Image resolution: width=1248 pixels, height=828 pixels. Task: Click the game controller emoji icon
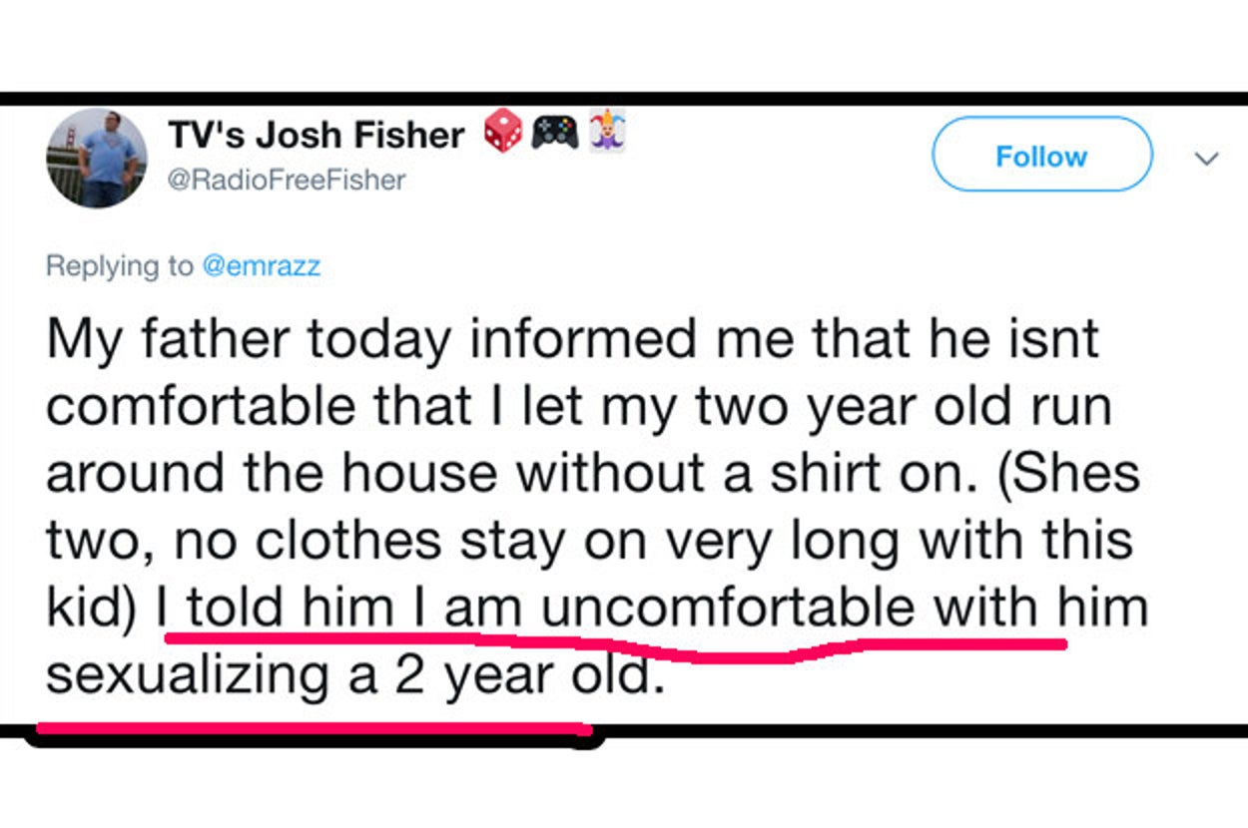555,133
